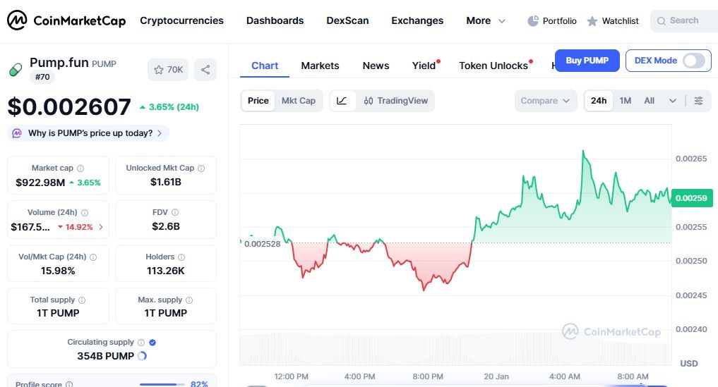This screenshot has height=387, width=718.
Task: Click the Profile score progress bar
Action: [162, 384]
